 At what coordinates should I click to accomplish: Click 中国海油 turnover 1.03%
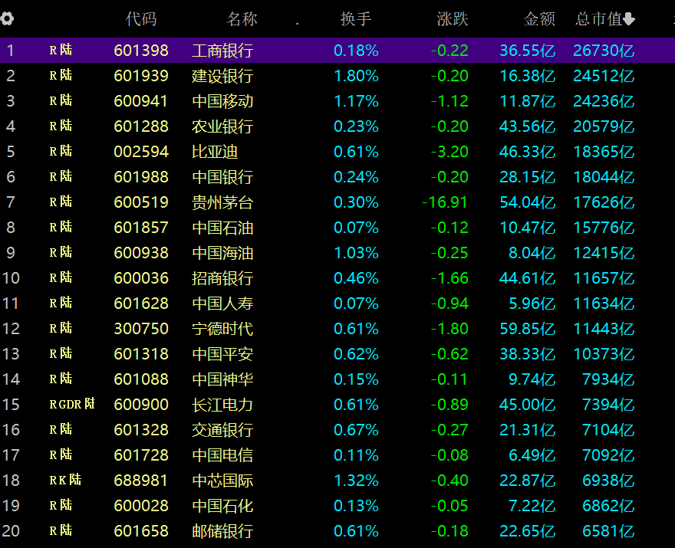coord(357,253)
